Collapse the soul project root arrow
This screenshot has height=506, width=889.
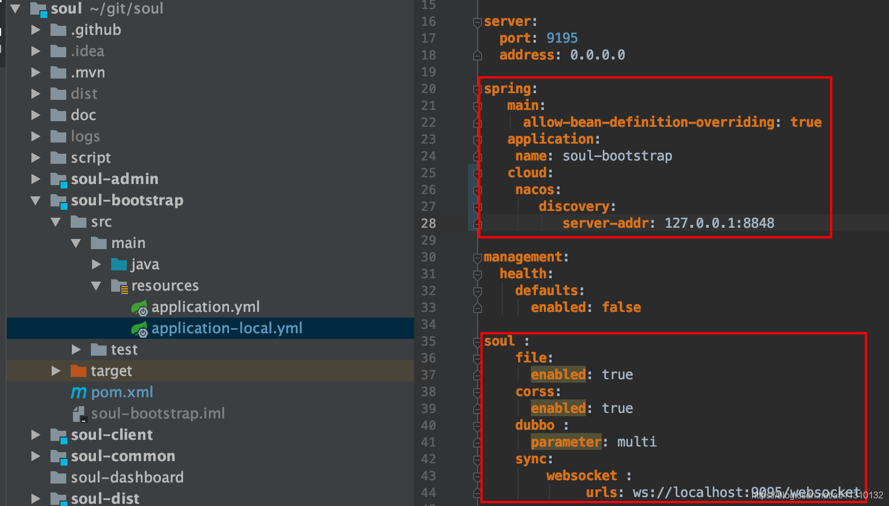(x=16, y=8)
